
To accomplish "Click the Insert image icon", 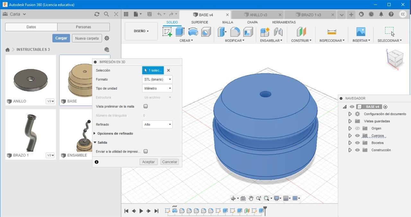I will tap(361, 31).
